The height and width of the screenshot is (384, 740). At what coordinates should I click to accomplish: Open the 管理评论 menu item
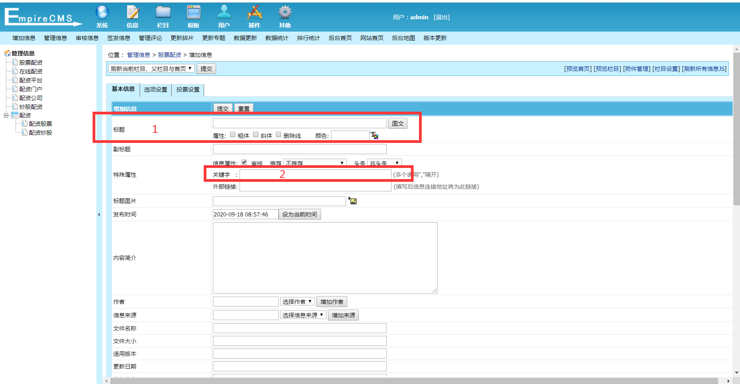click(150, 38)
